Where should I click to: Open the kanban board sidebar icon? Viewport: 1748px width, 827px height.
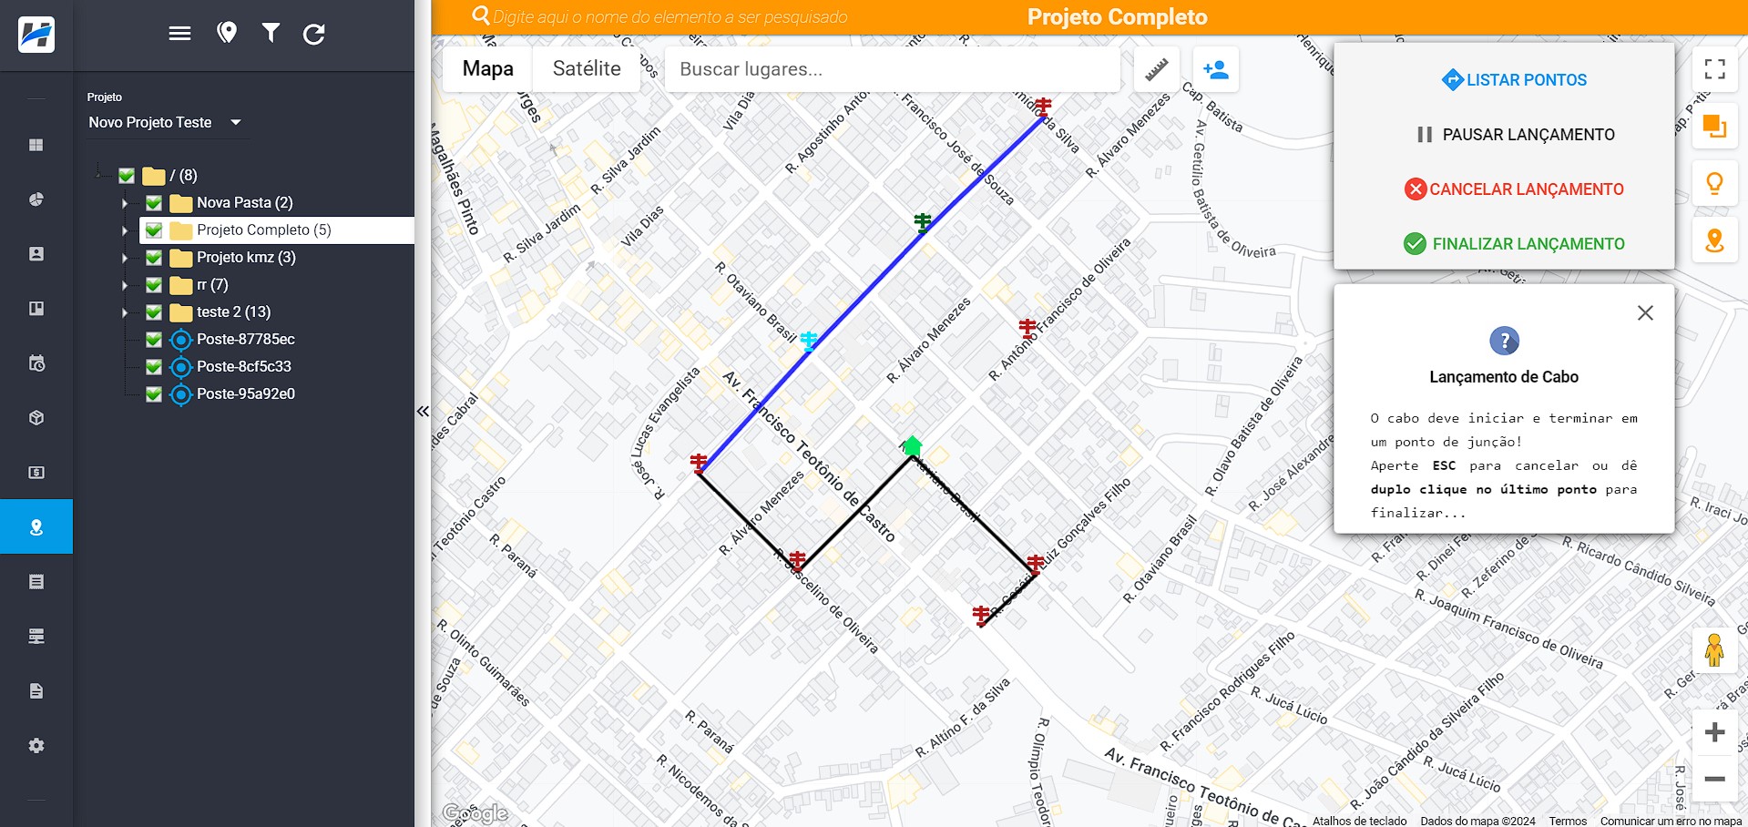point(36,309)
